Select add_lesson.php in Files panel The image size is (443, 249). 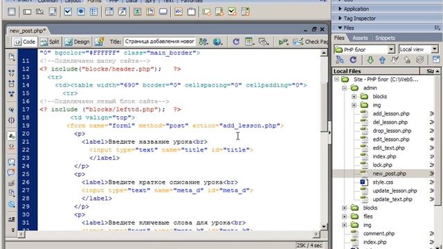coord(390,113)
